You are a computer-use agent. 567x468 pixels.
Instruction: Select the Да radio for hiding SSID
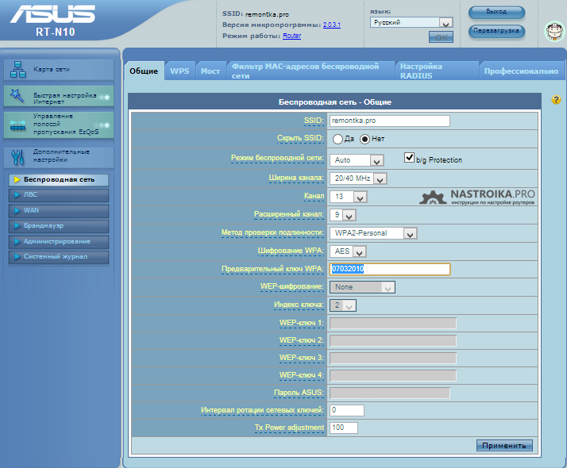point(337,139)
